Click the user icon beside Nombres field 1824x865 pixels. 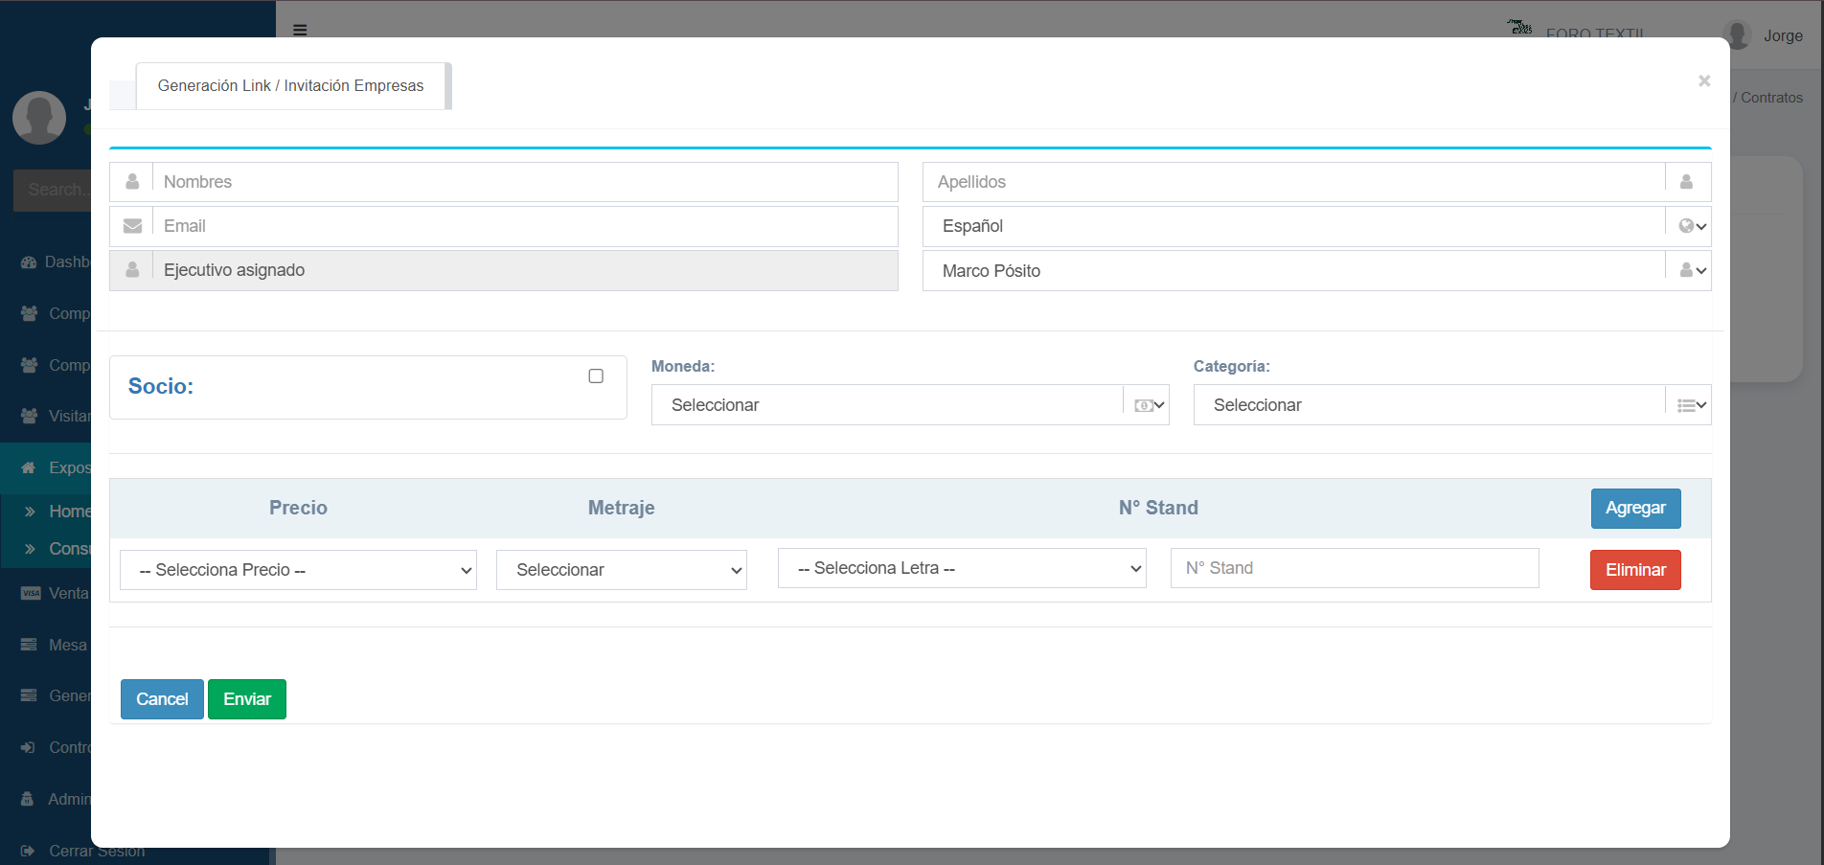(x=132, y=182)
